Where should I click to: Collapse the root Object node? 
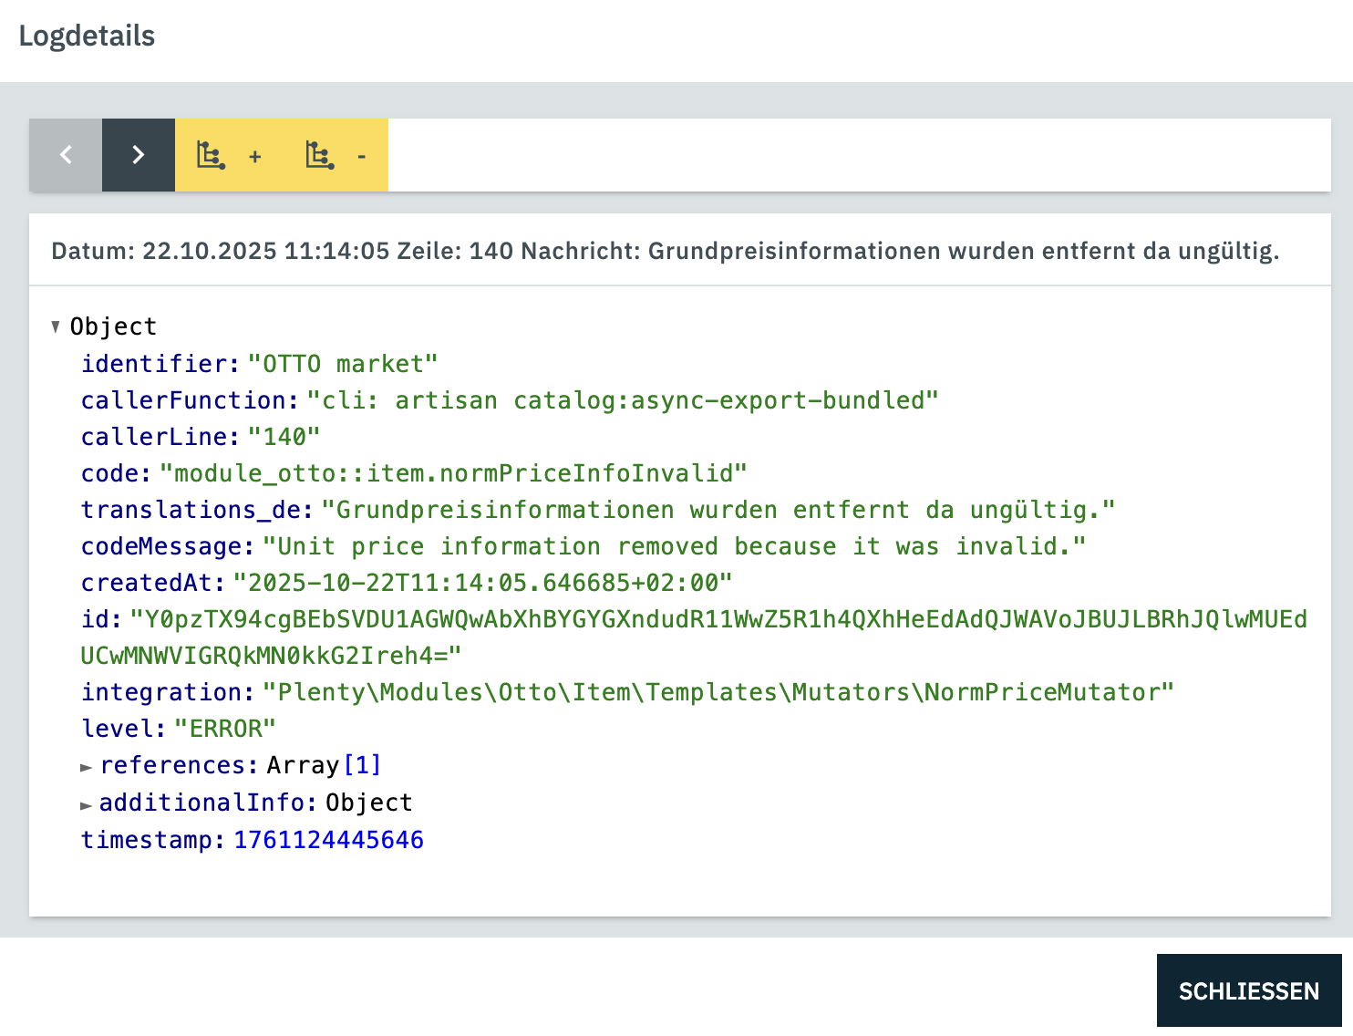56,326
